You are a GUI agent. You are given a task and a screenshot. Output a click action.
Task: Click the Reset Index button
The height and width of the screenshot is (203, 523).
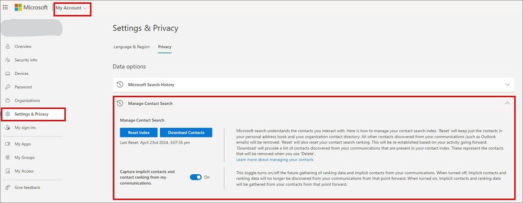139,132
